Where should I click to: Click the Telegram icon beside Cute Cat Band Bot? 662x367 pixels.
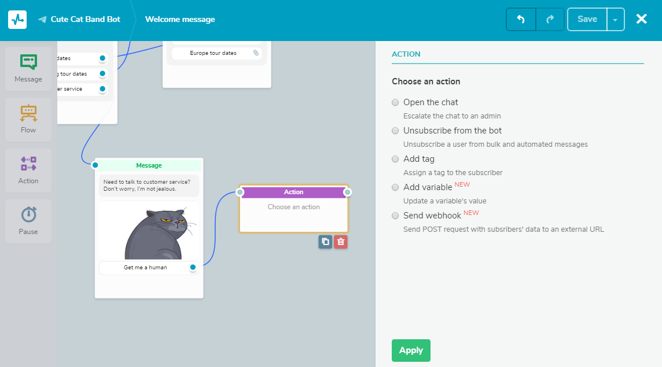coord(42,20)
